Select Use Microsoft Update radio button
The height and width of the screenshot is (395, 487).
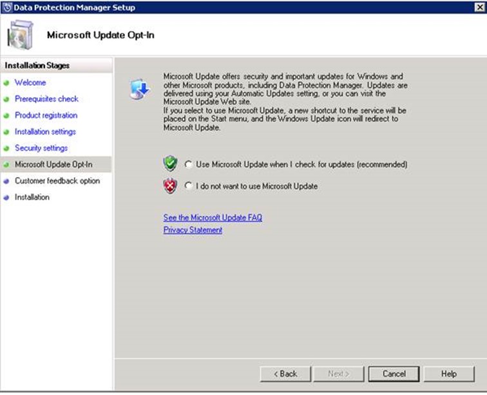(x=188, y=164)
